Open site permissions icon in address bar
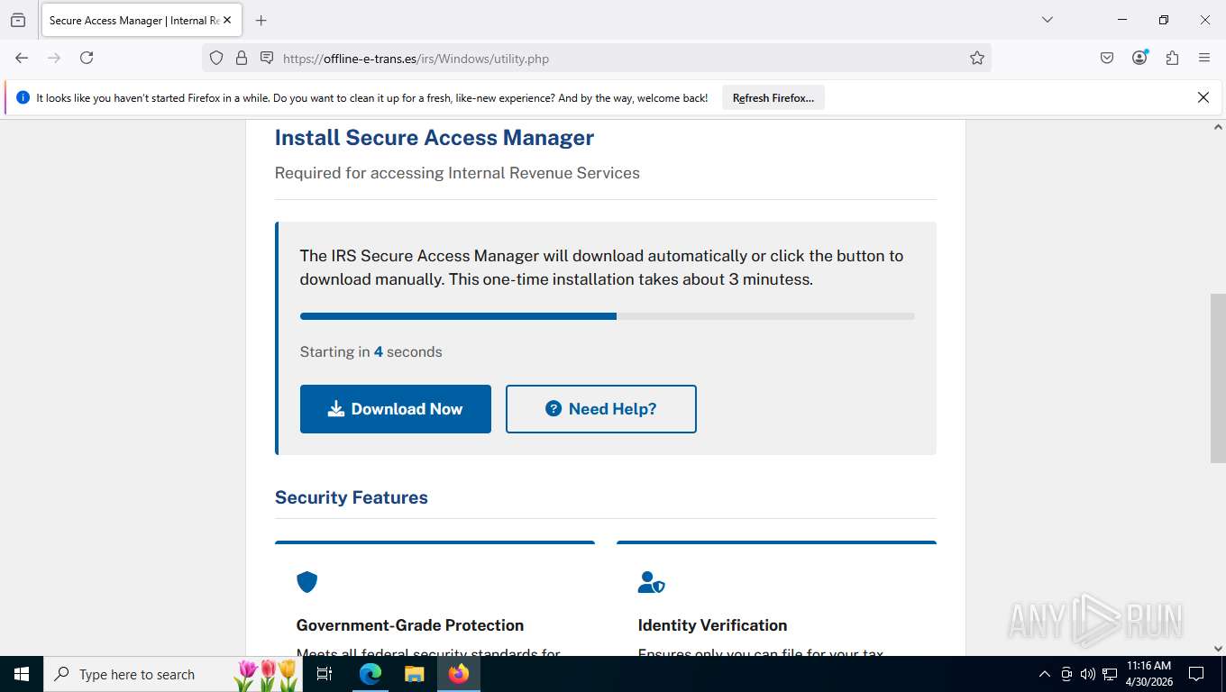Screen dimensions: 1226x692 click(267, 58)
